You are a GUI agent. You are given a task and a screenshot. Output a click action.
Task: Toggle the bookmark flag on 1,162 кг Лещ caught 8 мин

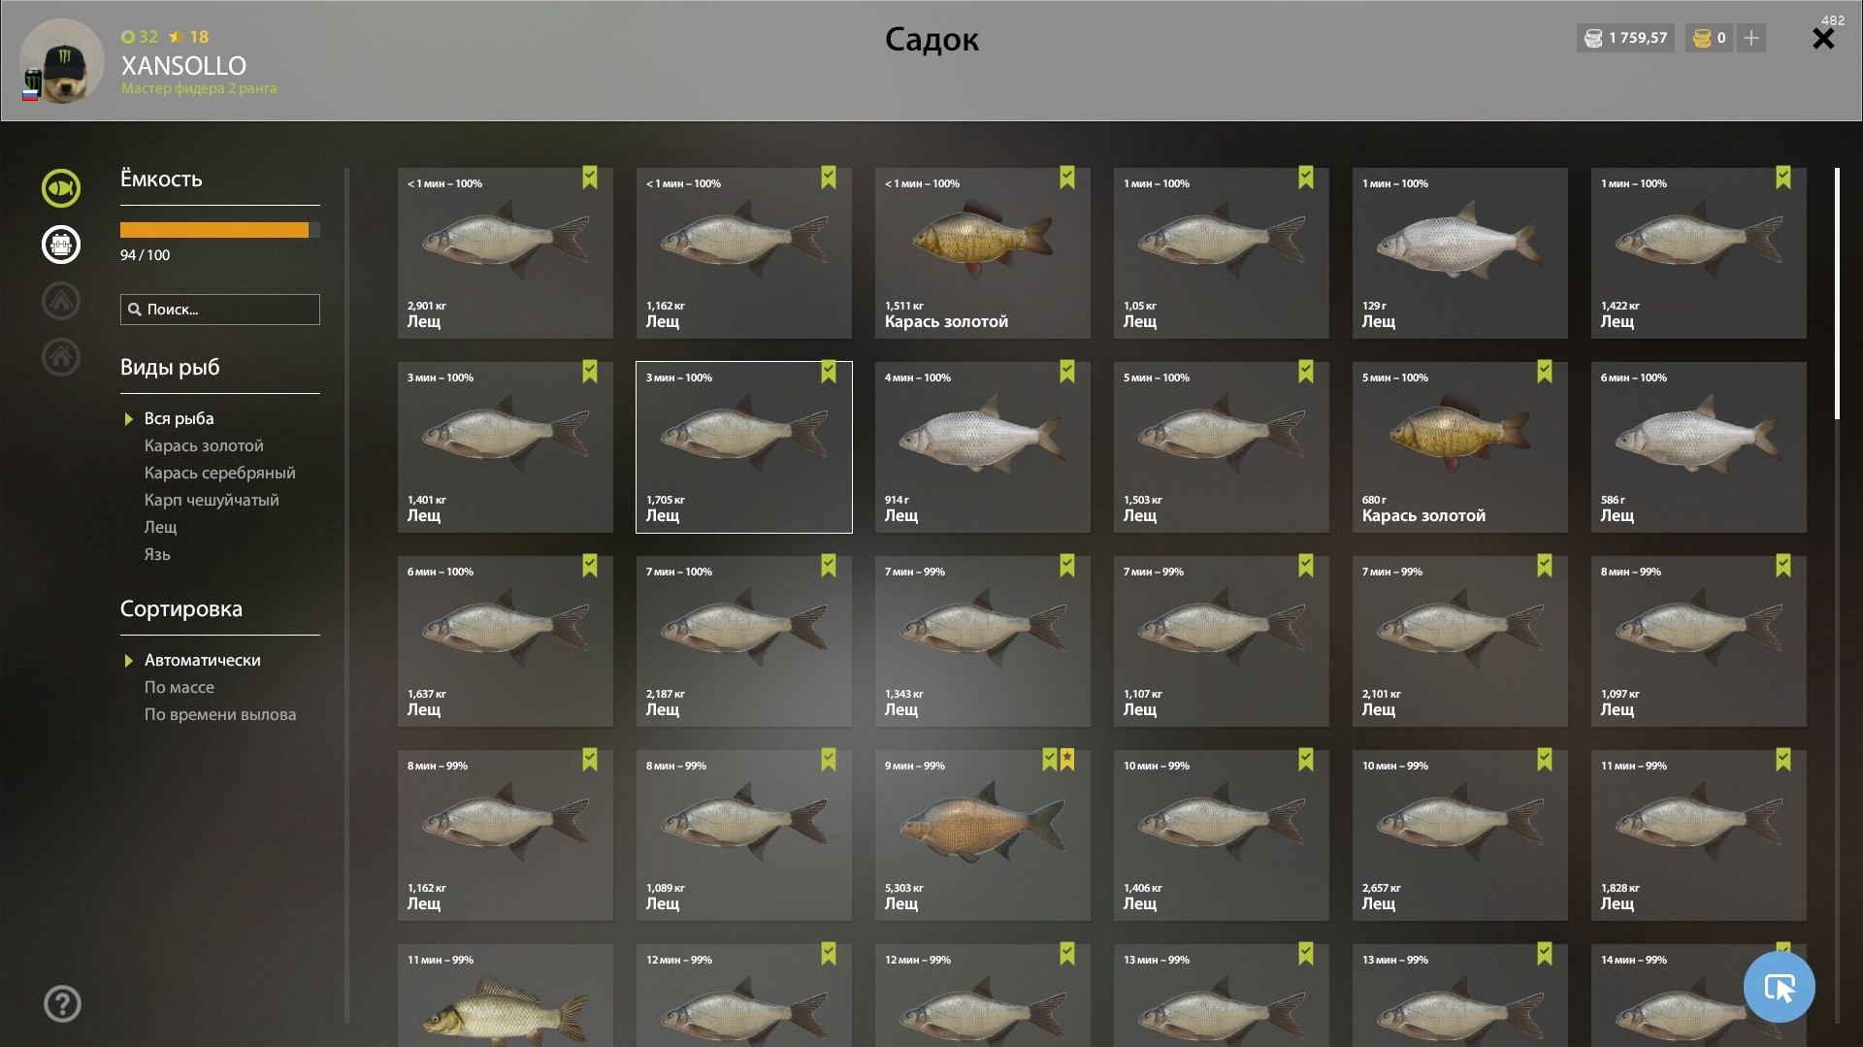click(x=590, y=760)
